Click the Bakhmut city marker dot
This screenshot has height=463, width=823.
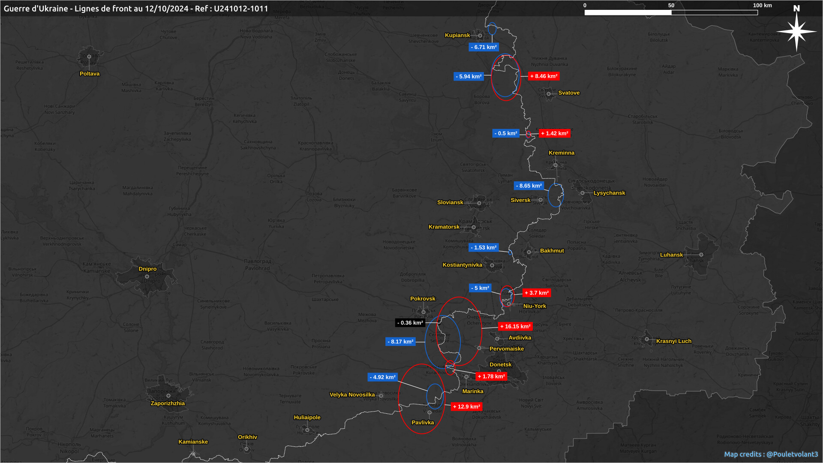tap(529, 252)
